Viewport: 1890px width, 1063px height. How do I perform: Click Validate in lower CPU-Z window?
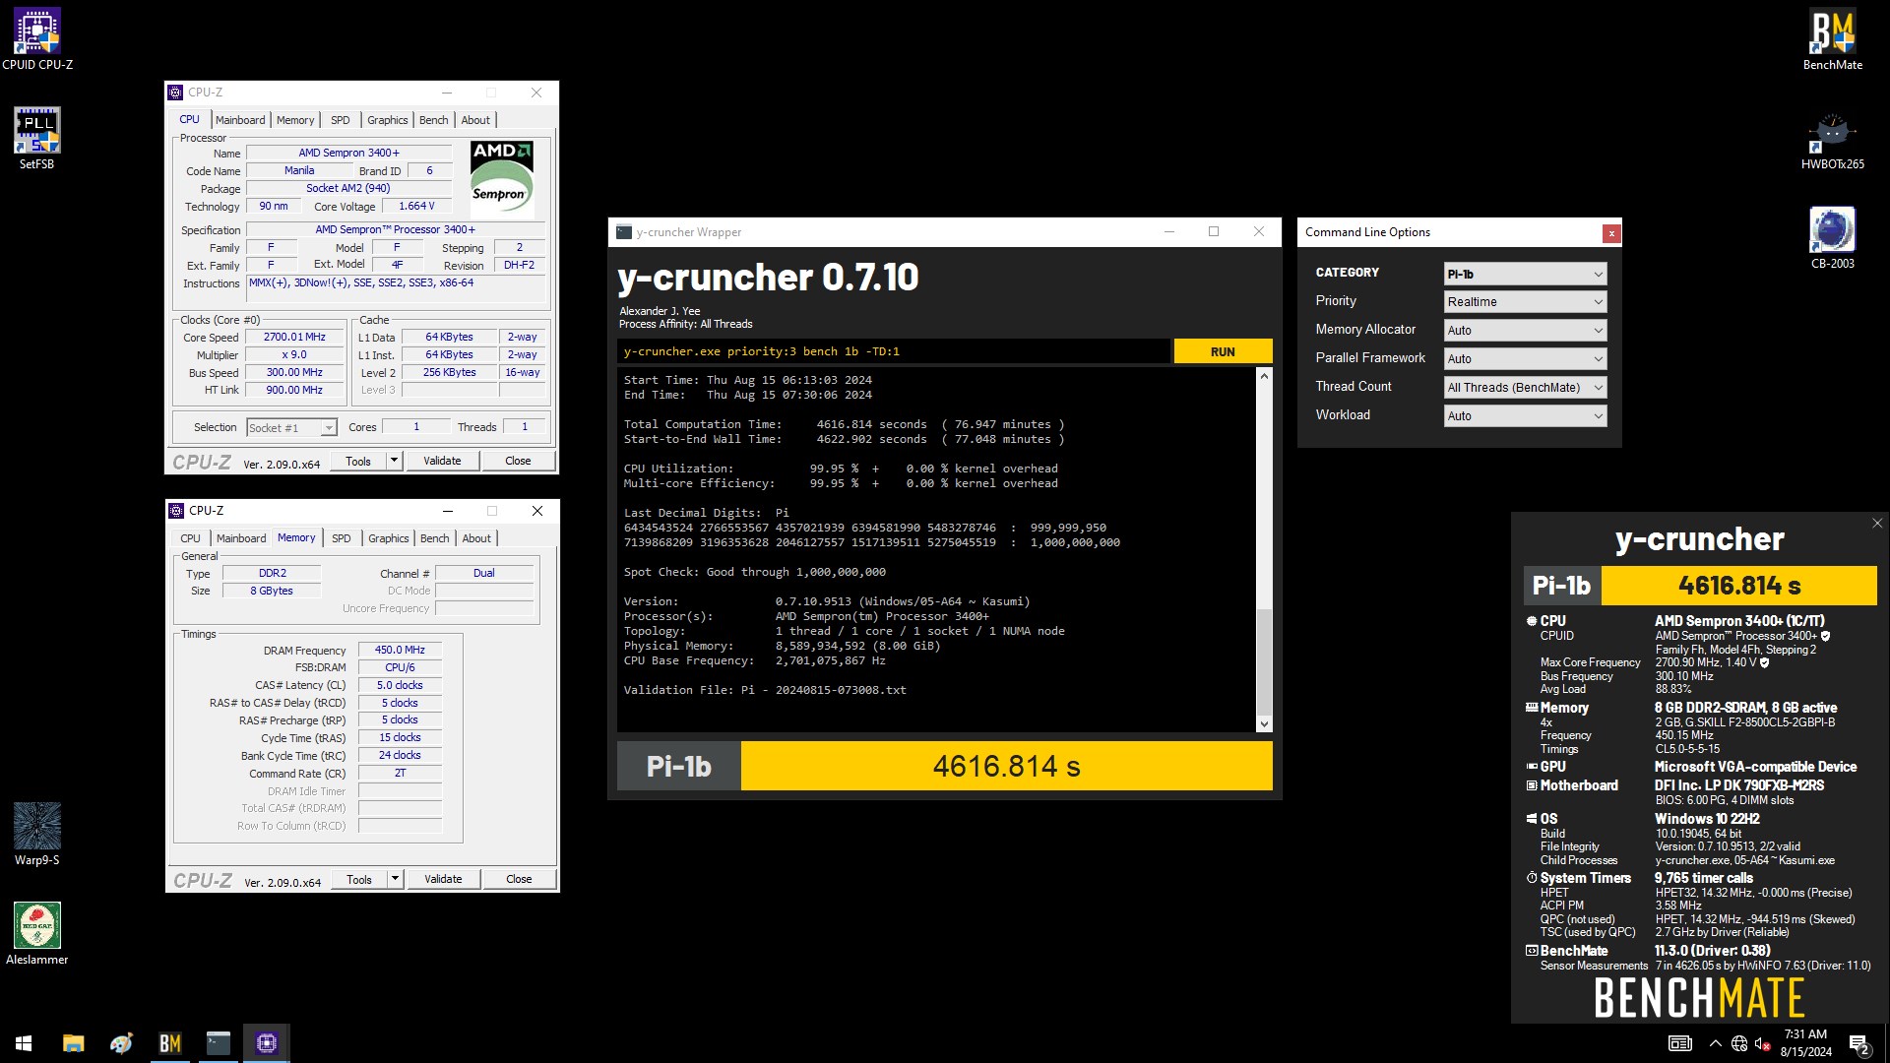coord(443,879)
